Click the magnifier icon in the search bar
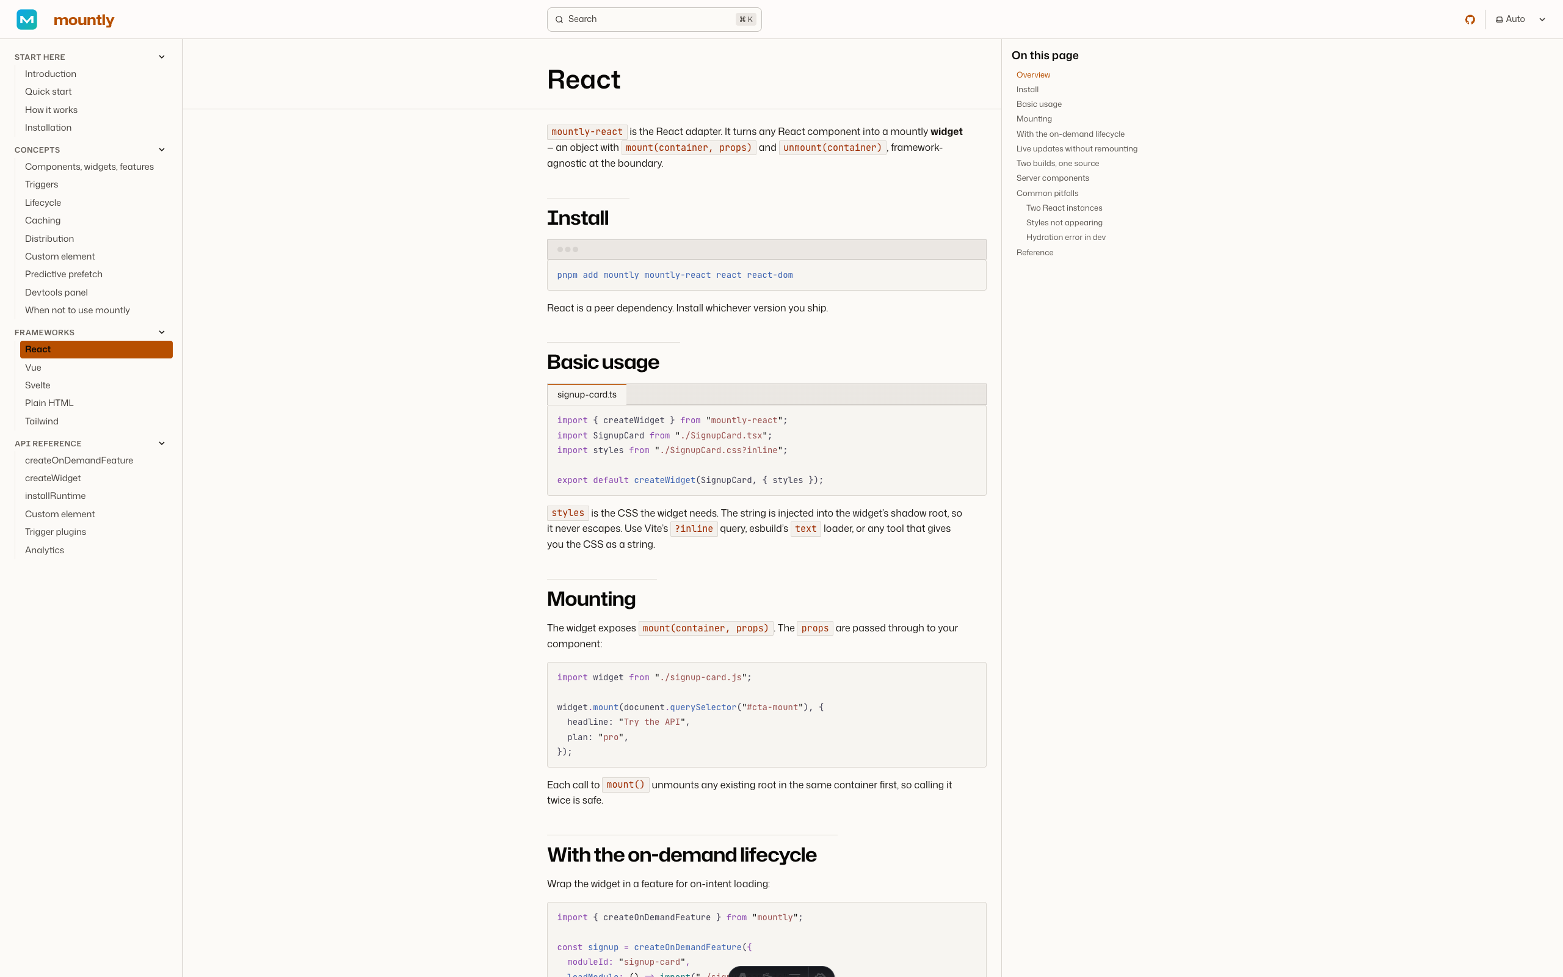 coord(559,20)
